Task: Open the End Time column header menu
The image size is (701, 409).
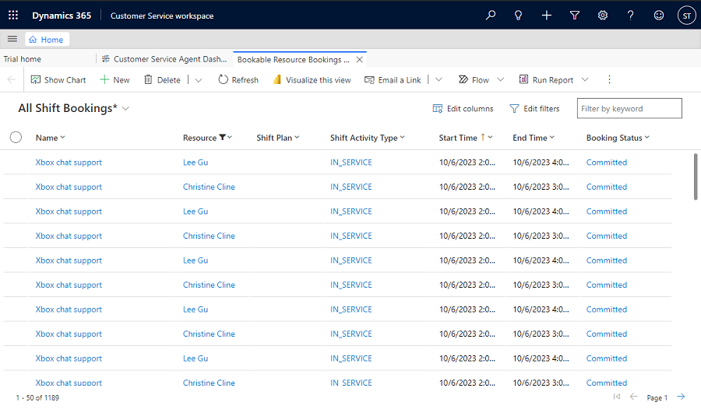Action: point(534,138)
